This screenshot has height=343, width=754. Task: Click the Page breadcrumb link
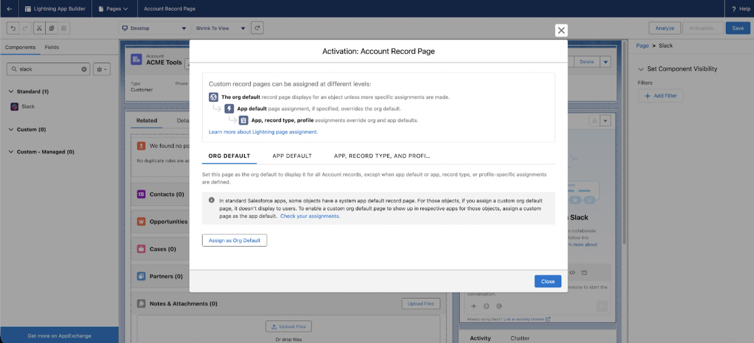[x=642, y=46]
